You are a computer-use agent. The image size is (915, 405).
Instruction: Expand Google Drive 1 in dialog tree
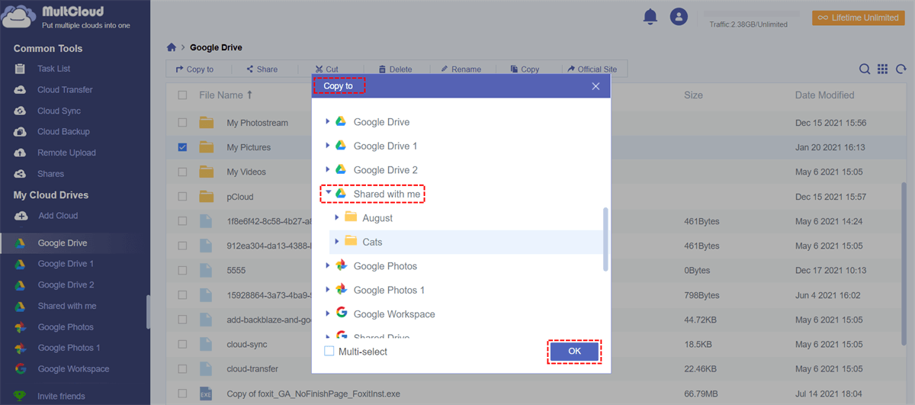click(x=328, y=146)
